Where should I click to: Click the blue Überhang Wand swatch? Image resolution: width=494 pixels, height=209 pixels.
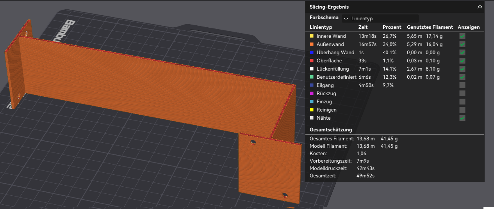point(312,53)
